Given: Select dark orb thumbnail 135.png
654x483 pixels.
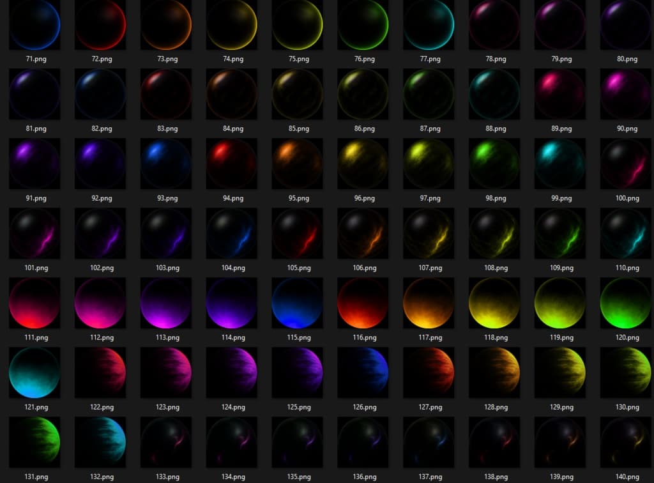Looking at the screenshot, I should [x=298, y=442].
